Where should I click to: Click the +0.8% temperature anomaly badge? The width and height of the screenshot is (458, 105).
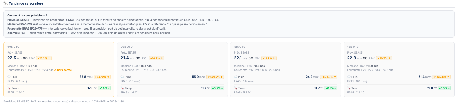click(331, 88)
